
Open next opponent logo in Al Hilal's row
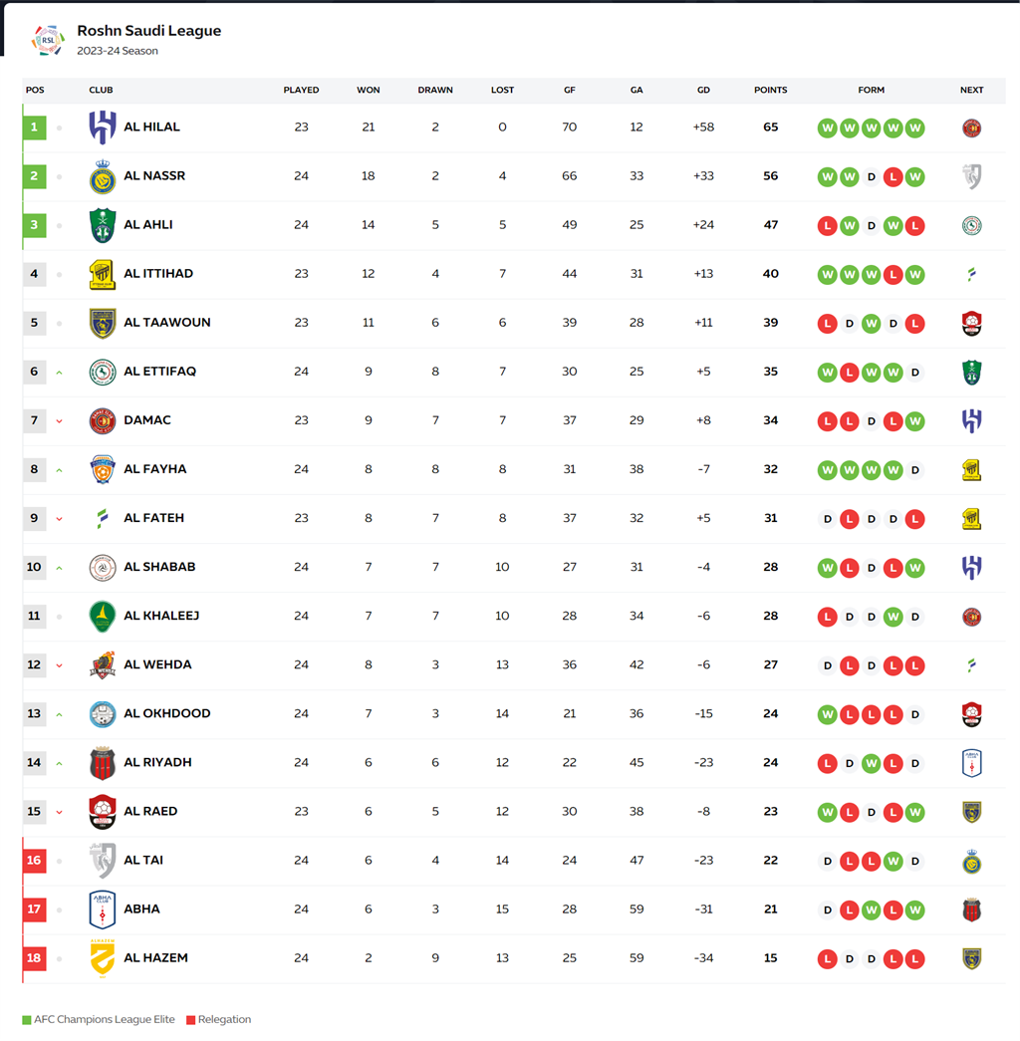tap(971, 128)
